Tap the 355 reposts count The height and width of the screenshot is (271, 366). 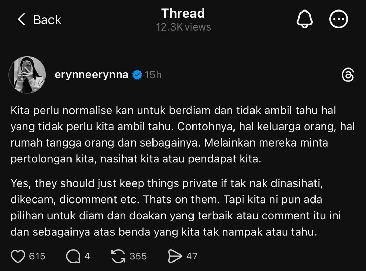coord(138,256)
